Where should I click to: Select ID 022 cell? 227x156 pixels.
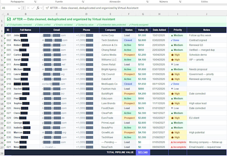click(x=8, y=99)
